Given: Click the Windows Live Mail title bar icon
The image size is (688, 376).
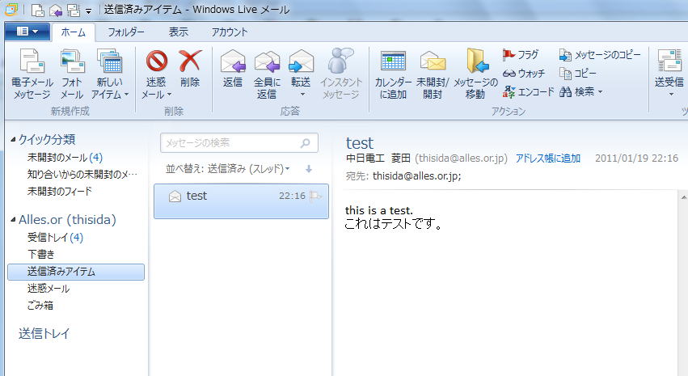Looking at the screenshot, I should pos(11,10).
